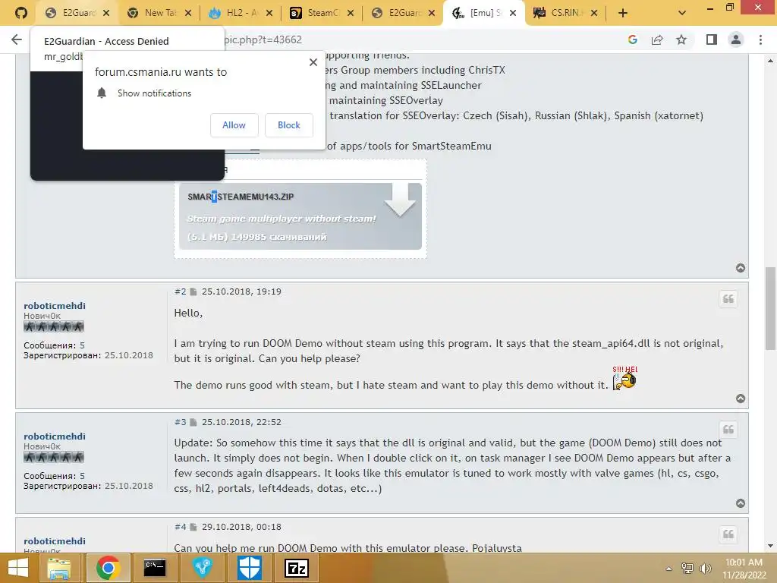Click the post icon beside #2
Viewport: 777px width, 583px height.
point(193,291)
